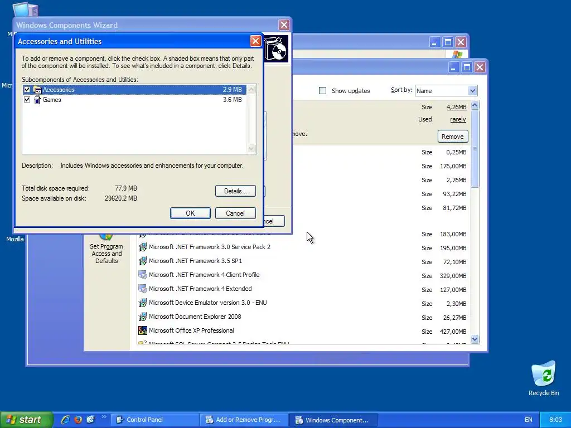
Task: Switch to Windows Components taskbar button
Action: (x=333, y=420)
